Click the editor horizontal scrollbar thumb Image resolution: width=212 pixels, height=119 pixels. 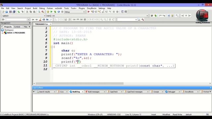[79, 84]
